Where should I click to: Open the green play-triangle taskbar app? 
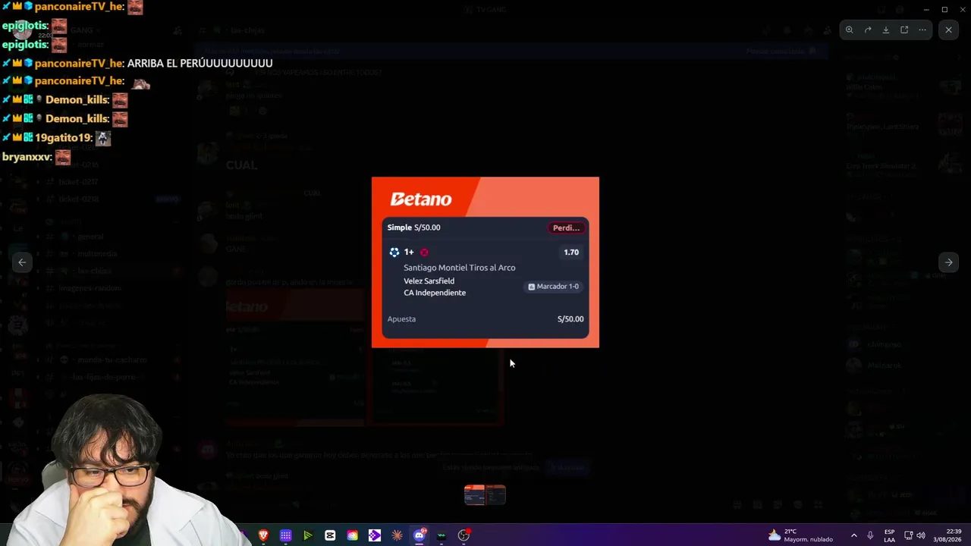click(307, 535)
